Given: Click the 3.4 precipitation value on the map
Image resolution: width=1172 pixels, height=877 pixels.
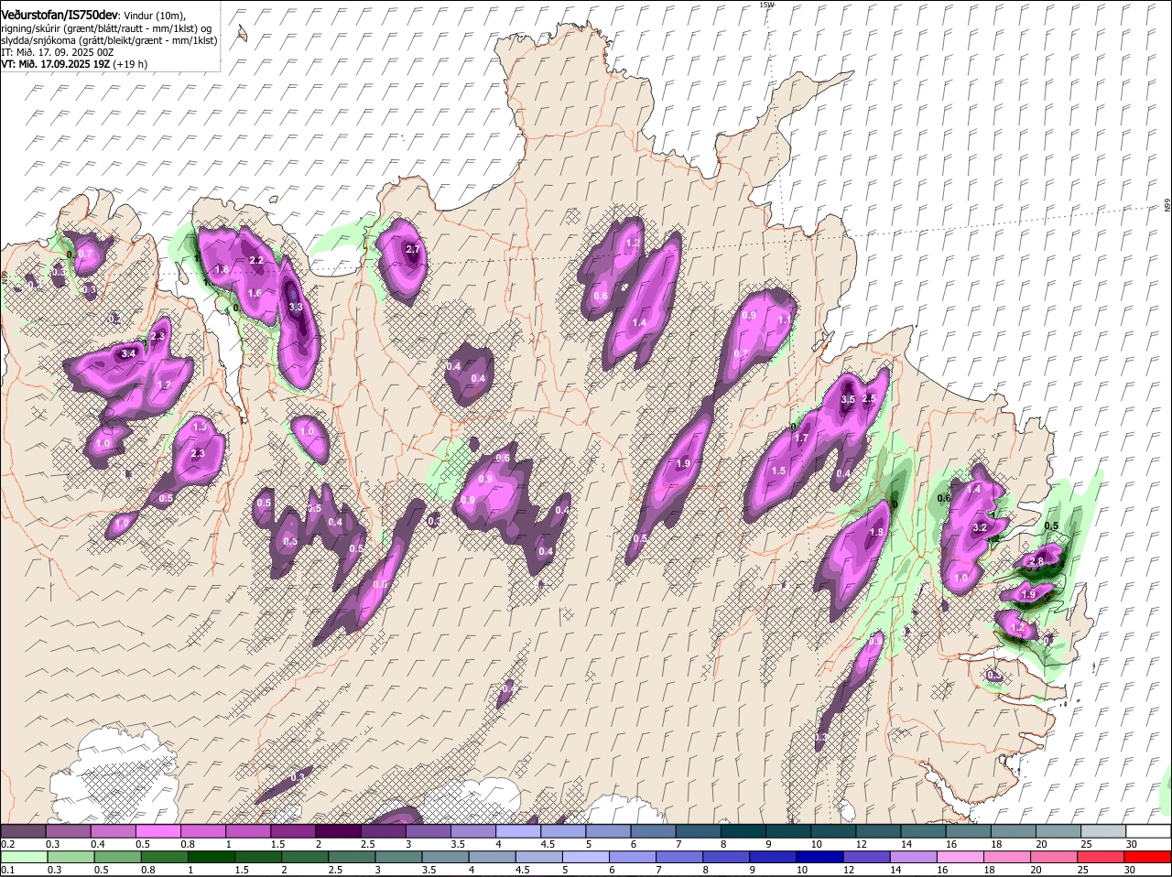Looking at the screenshot, I should pyautogui.click(x=128, y=353).
